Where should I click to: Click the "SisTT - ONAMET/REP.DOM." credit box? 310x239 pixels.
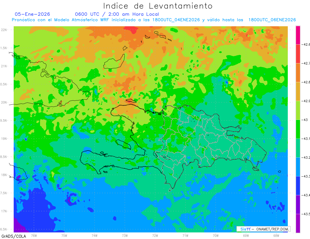click(x=263, y=229)
